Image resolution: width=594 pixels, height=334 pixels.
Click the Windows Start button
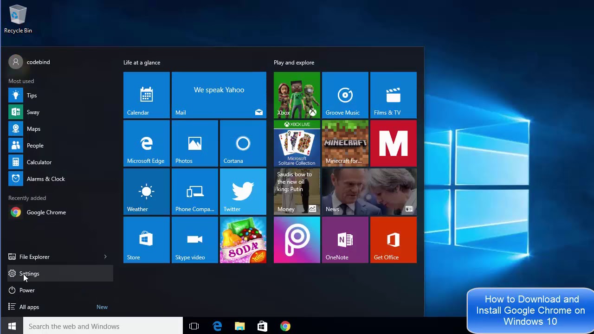point(12,326)
